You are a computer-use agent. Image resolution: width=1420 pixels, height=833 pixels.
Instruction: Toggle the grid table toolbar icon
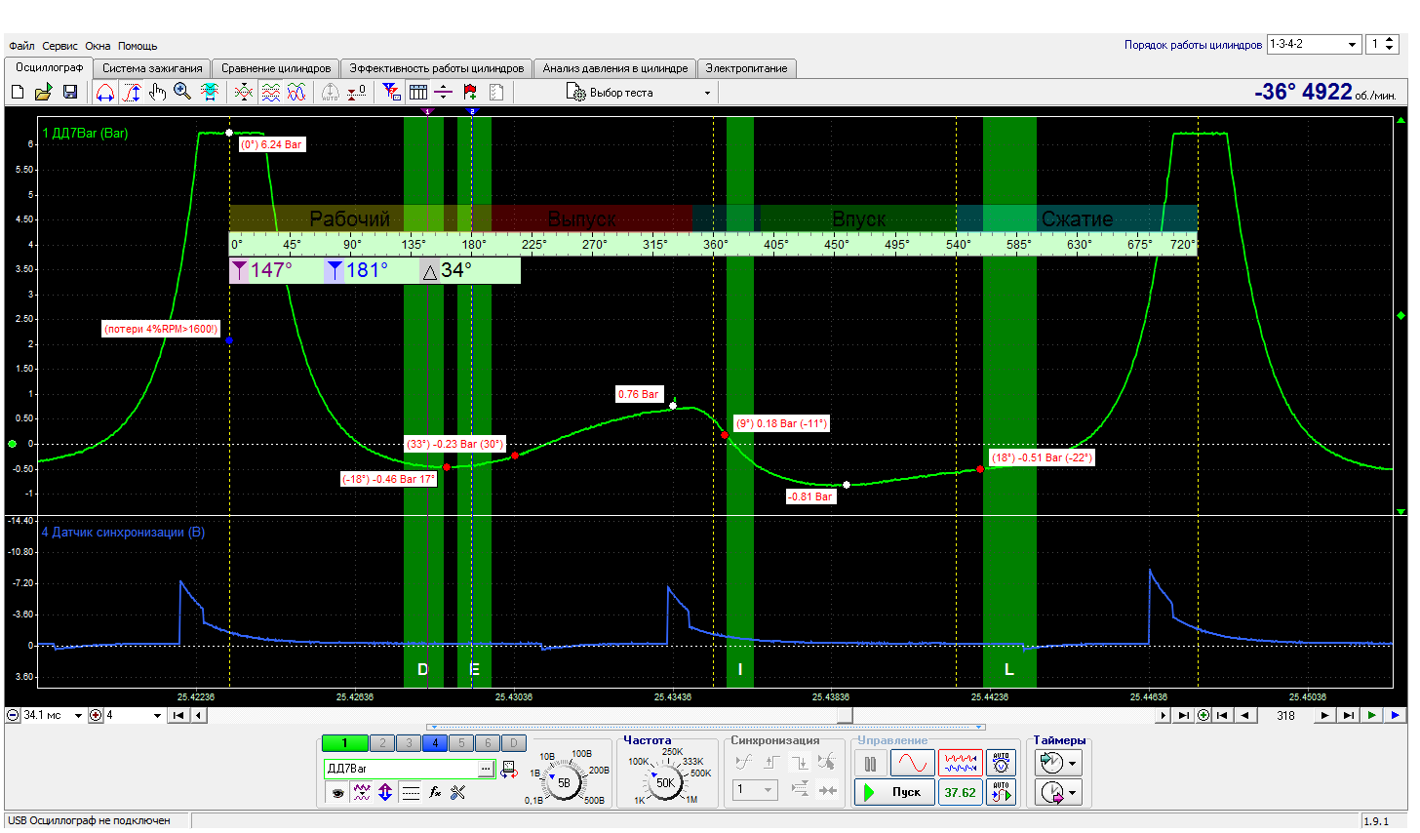(418, 92)
